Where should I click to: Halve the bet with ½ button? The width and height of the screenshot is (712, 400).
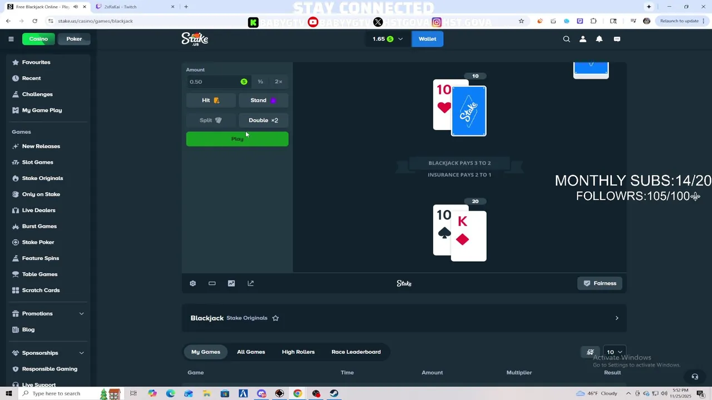click(260, 82)
